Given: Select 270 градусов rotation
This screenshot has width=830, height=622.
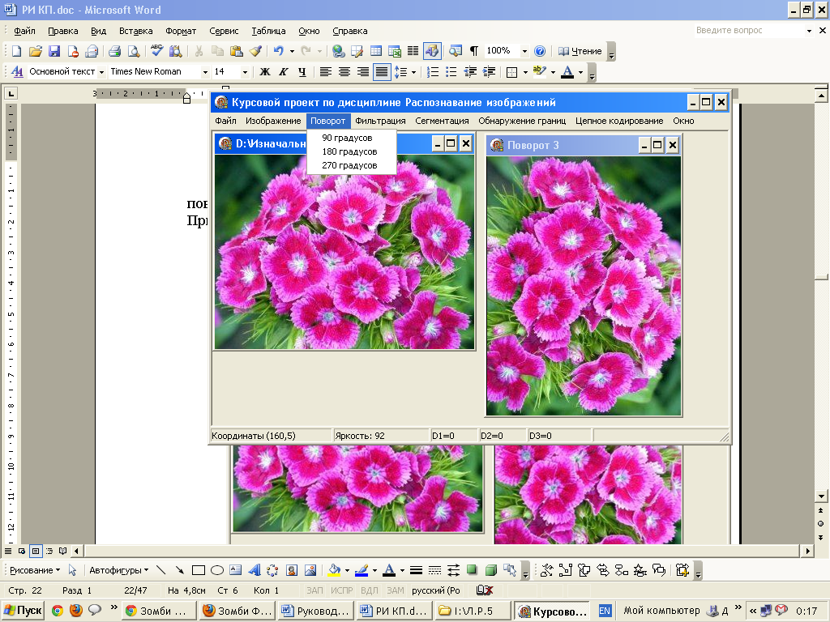Looking at the screenshot, I should pyautogui.click(x=352, y=165).
